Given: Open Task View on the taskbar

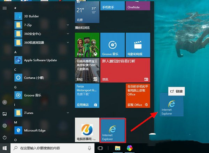Looking at the screenshot, I should tap(100, 148).
